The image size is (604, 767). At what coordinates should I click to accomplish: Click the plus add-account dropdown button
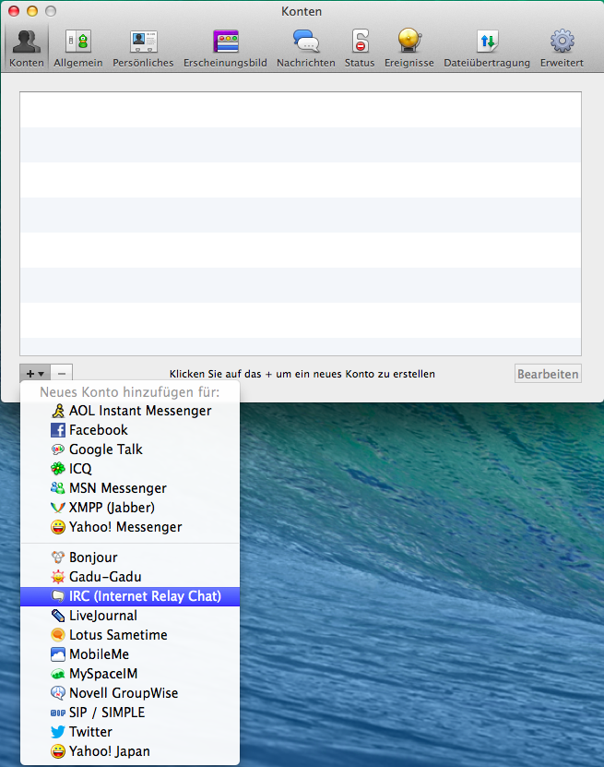35,374
